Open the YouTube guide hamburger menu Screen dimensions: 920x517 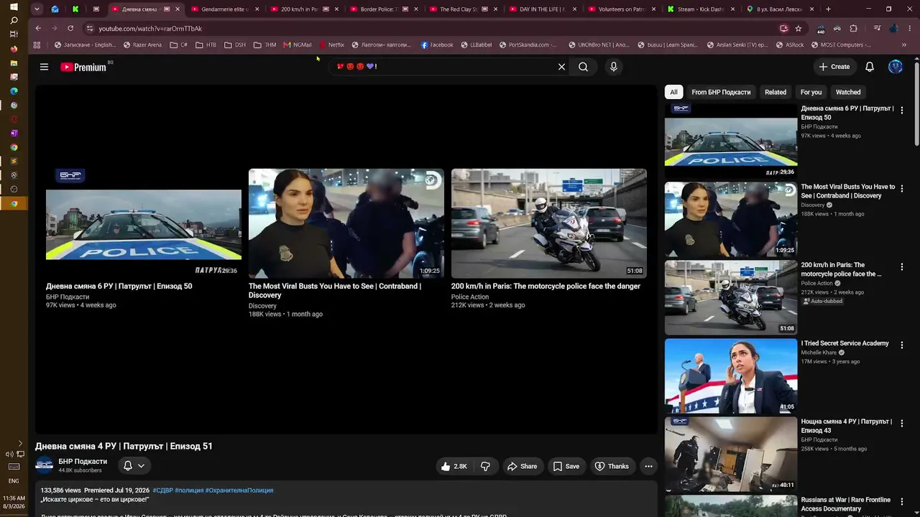point(44,67)
